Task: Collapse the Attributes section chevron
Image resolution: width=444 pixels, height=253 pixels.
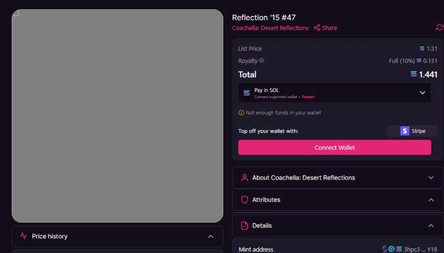Action: (x=431, y=200)
